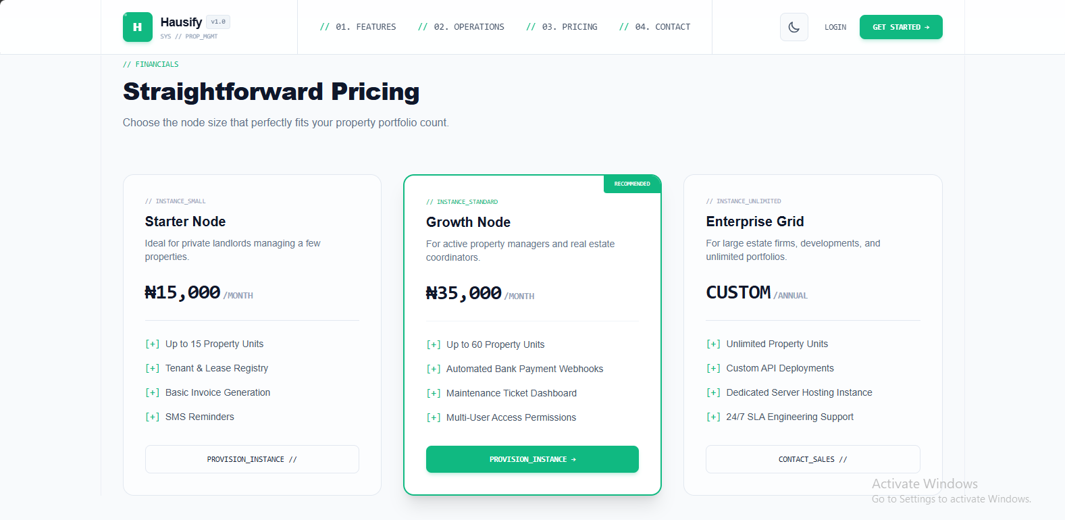Viewport: 1065px width, 520px height.
Task: Click the [+] icon beside Maintenance Ticket Dashboard
Action: pos(434,393)
